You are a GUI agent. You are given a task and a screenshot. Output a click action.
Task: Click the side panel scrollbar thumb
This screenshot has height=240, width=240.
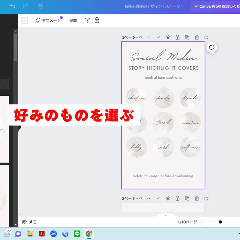(x=16, y=47)
